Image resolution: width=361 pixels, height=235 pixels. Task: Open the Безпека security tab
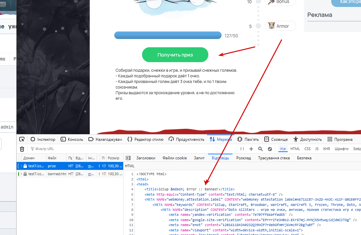point(304,158)
